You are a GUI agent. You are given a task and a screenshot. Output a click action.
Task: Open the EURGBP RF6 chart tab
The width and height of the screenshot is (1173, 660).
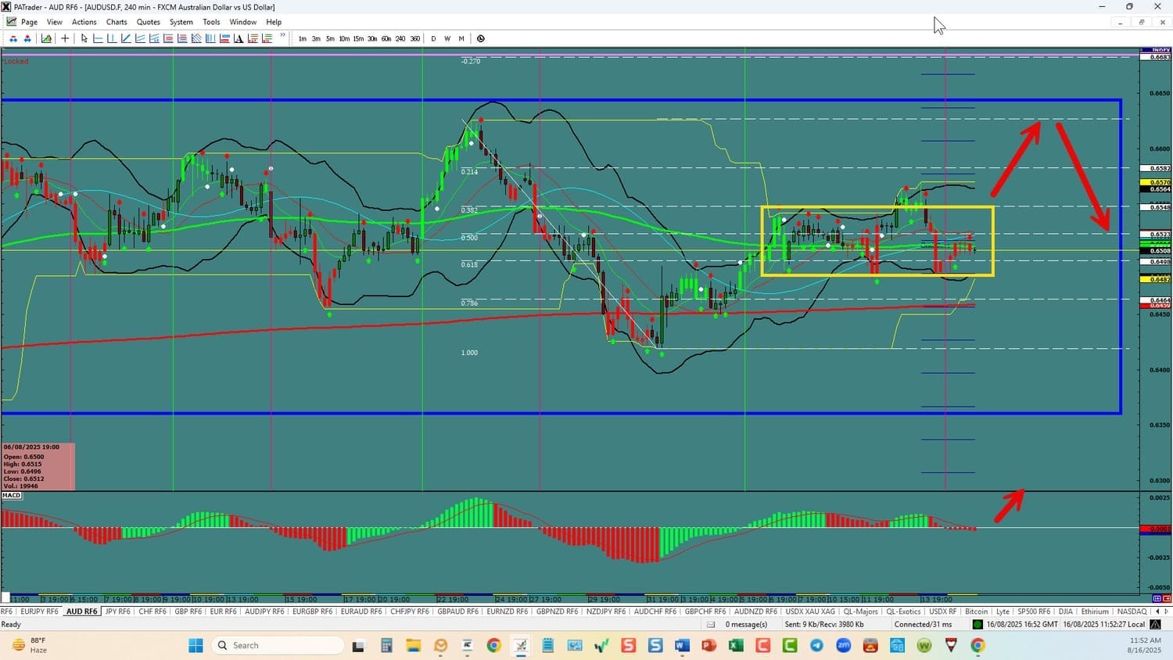point(312,612)
